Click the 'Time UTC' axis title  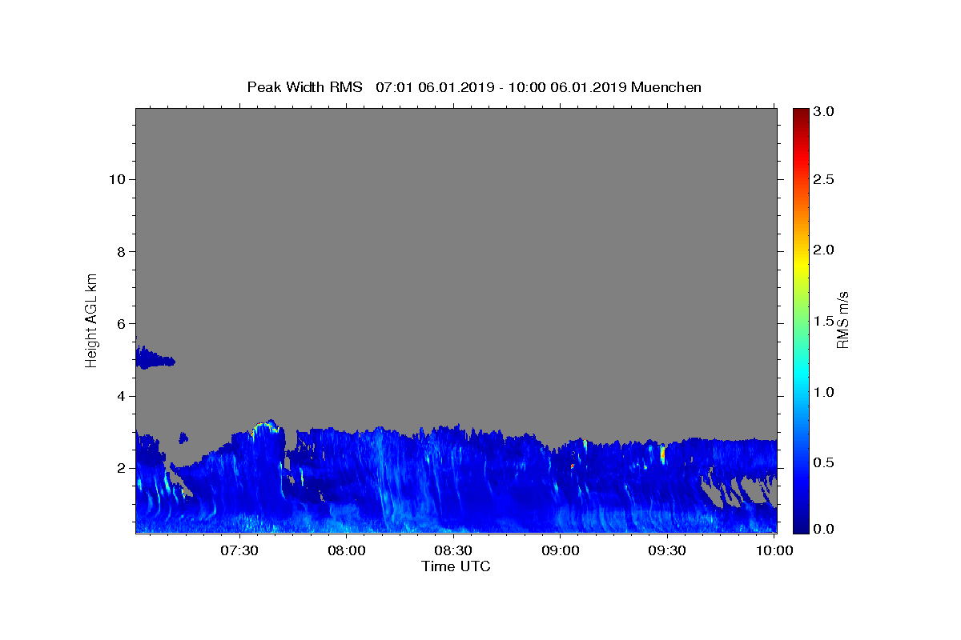click(x=456, y=566)
